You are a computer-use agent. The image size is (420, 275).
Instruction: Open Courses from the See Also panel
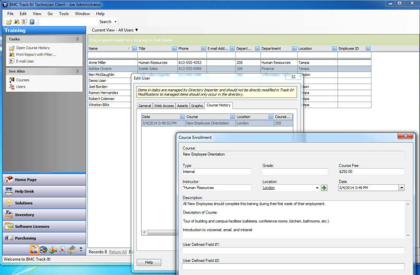click(x=20, y=80)
